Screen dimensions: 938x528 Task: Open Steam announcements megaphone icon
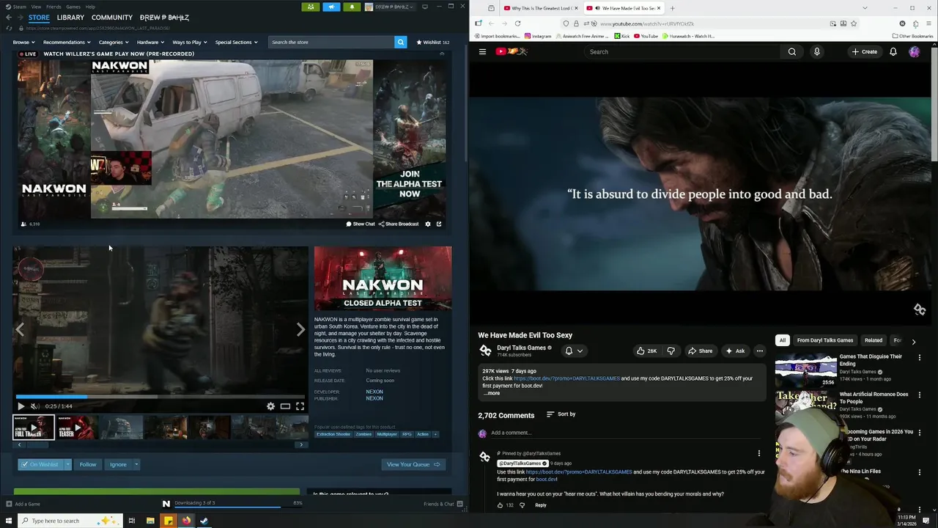[331, 7]
